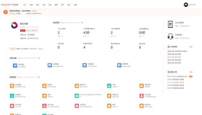Image resolution: width=202 pixels, height=115 pixels.
Task: Open the 组合套餐 bundle plugin icon
Action: click(x=12, y=86)
